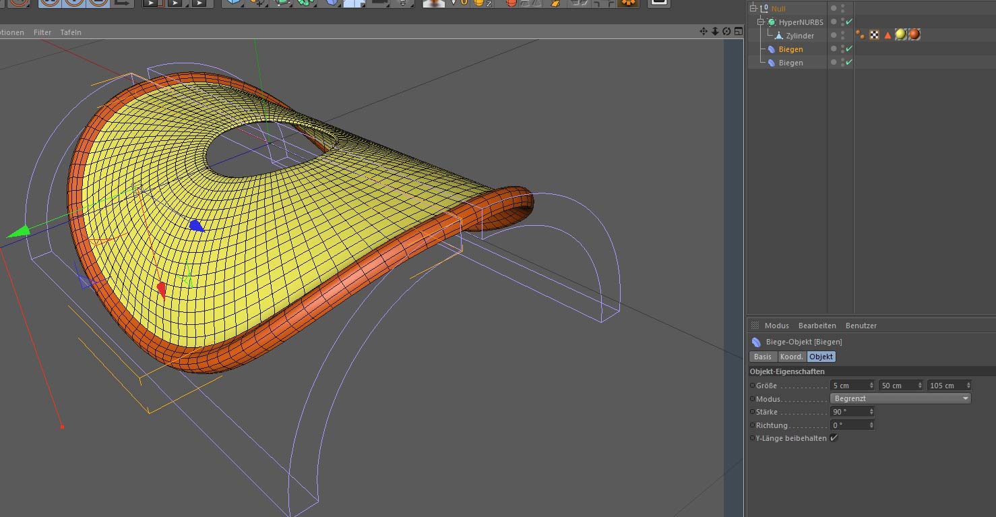Click the viewport rotate-camera navigation icon
This screenshot has width=996, height=517.
tap(726, 32)
